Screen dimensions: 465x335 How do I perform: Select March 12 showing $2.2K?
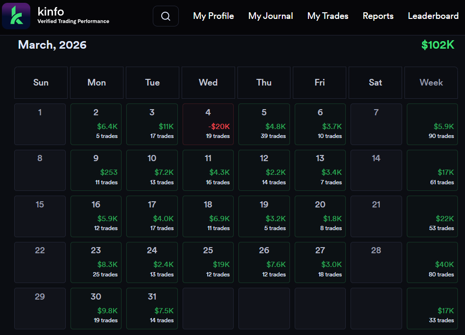[x=264, y=170]
